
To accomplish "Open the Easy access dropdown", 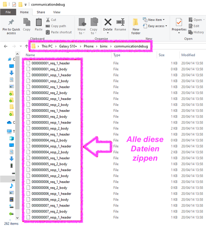I will point(155,26).
